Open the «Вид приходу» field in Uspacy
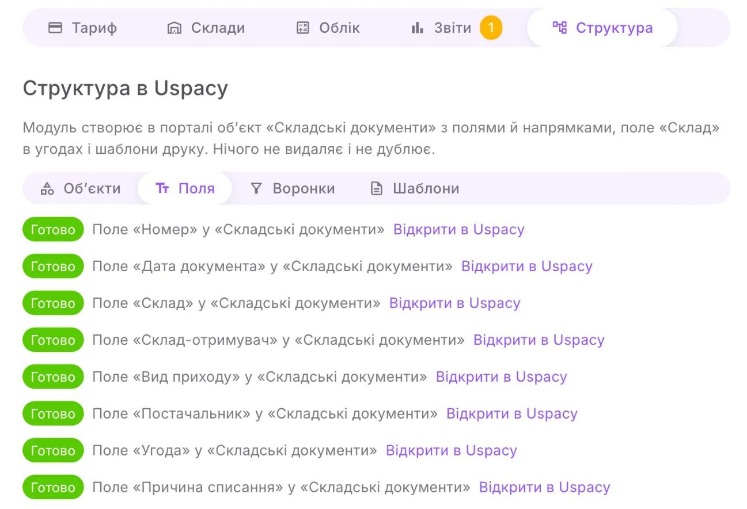This screenshot has width=747, height=509. [x=501, y=377]
